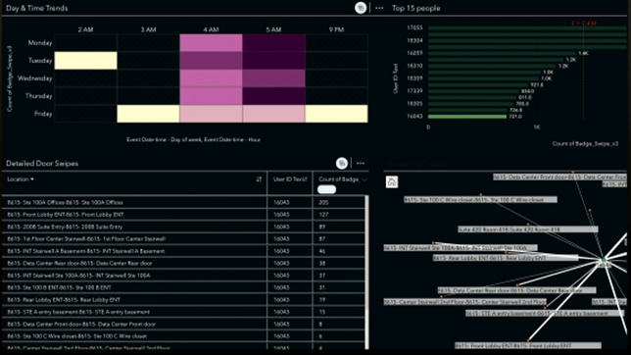
Task: Expand the Count of Badge column chevron
Action: 364,179
